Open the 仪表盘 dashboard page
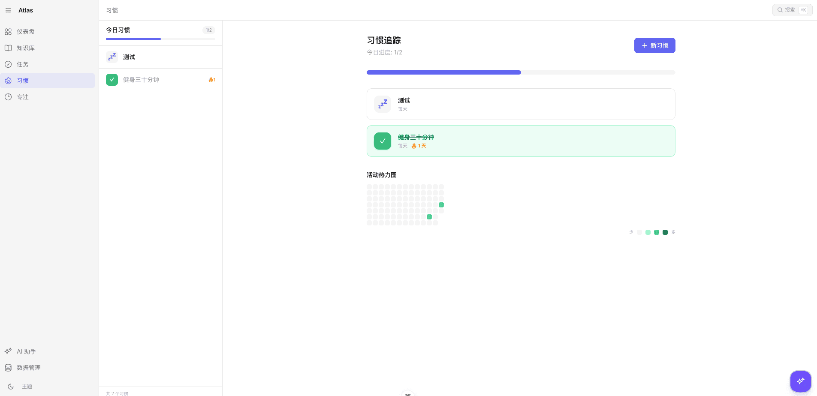This screenshot has width=817, height=396. 48,32
